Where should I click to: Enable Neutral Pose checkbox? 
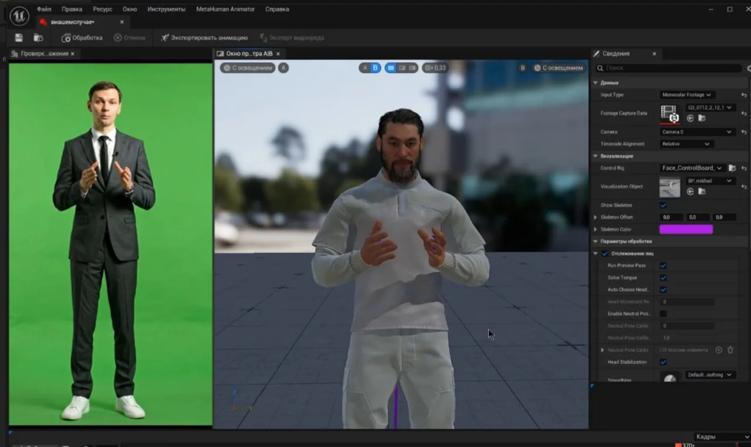point(663,314)
